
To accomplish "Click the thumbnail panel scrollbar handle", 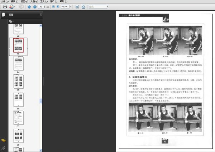I will pyautogui.click(x=41, y=101).
